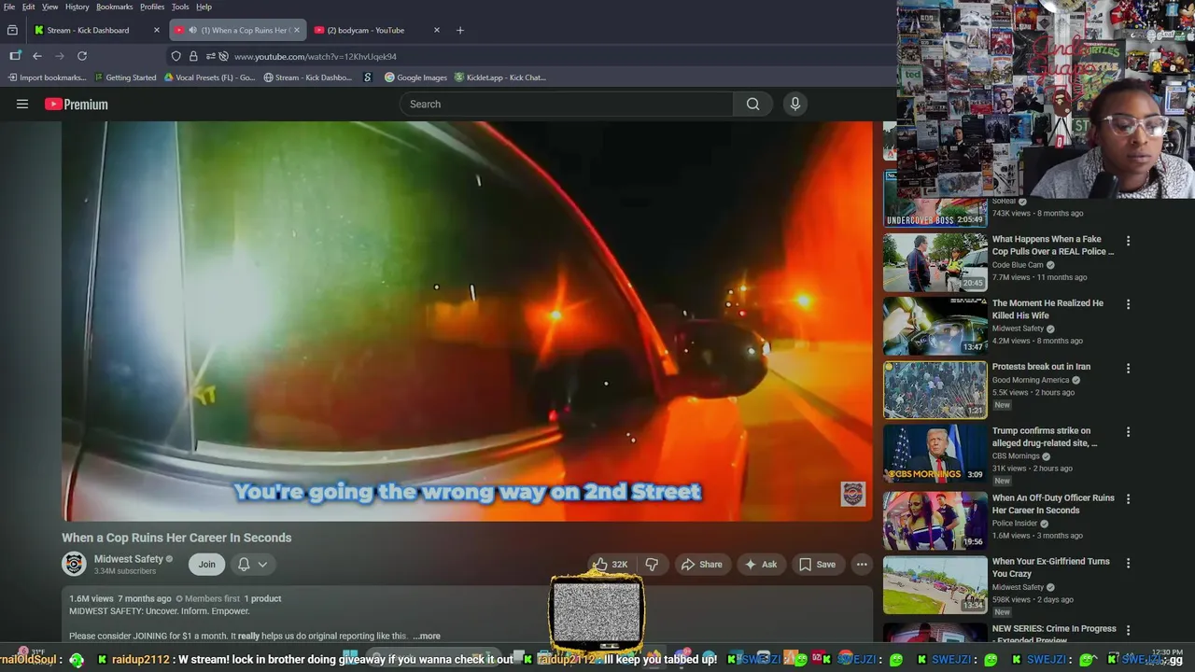Image resolution: width=1195 pixels, height=672 pixels.
Task: Dislike the video with thumbs down
Action: pos(652,564)
